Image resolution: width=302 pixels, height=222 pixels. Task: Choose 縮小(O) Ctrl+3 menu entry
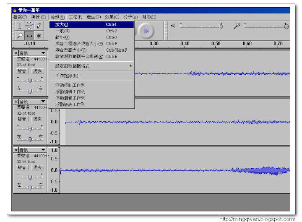92,37
